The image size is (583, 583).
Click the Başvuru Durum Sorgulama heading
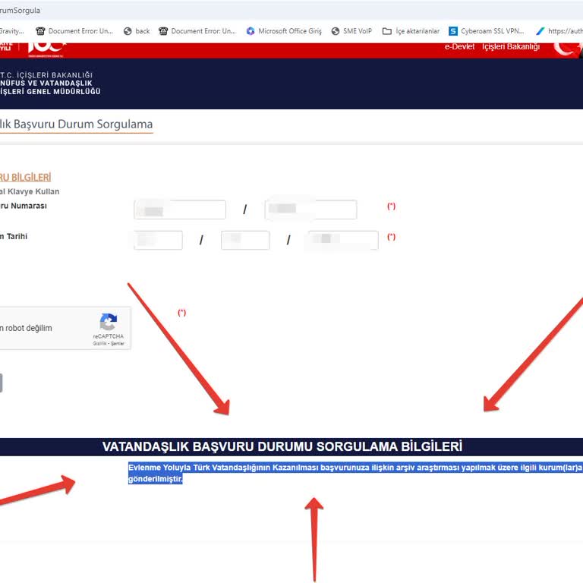(x=76, y=124)
